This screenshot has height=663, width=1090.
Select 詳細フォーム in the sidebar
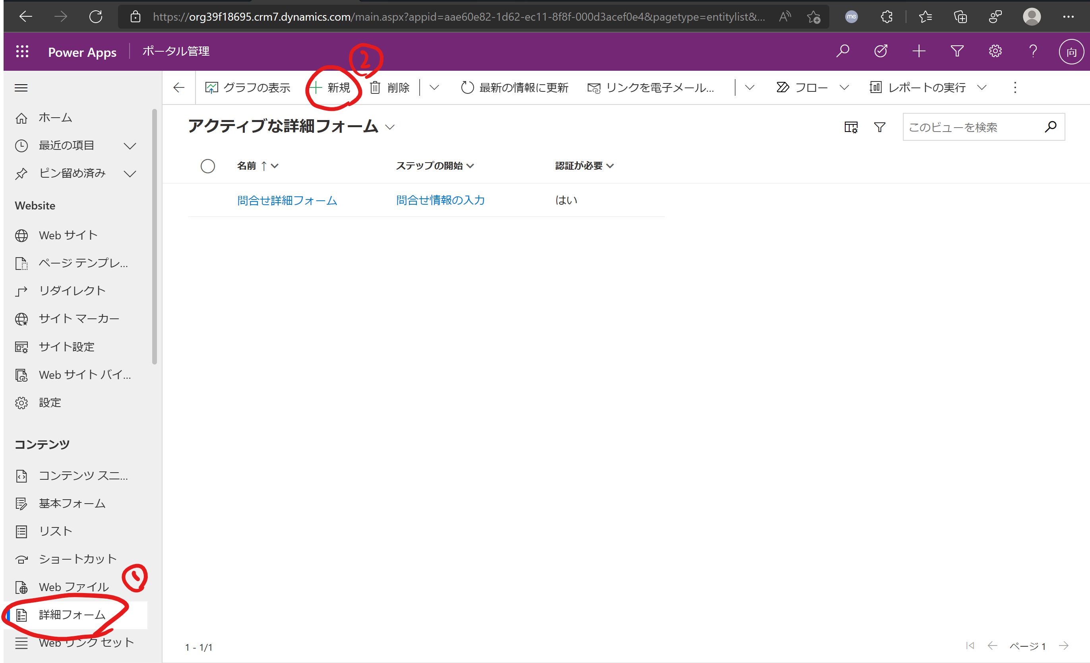[x=71, y=615]
